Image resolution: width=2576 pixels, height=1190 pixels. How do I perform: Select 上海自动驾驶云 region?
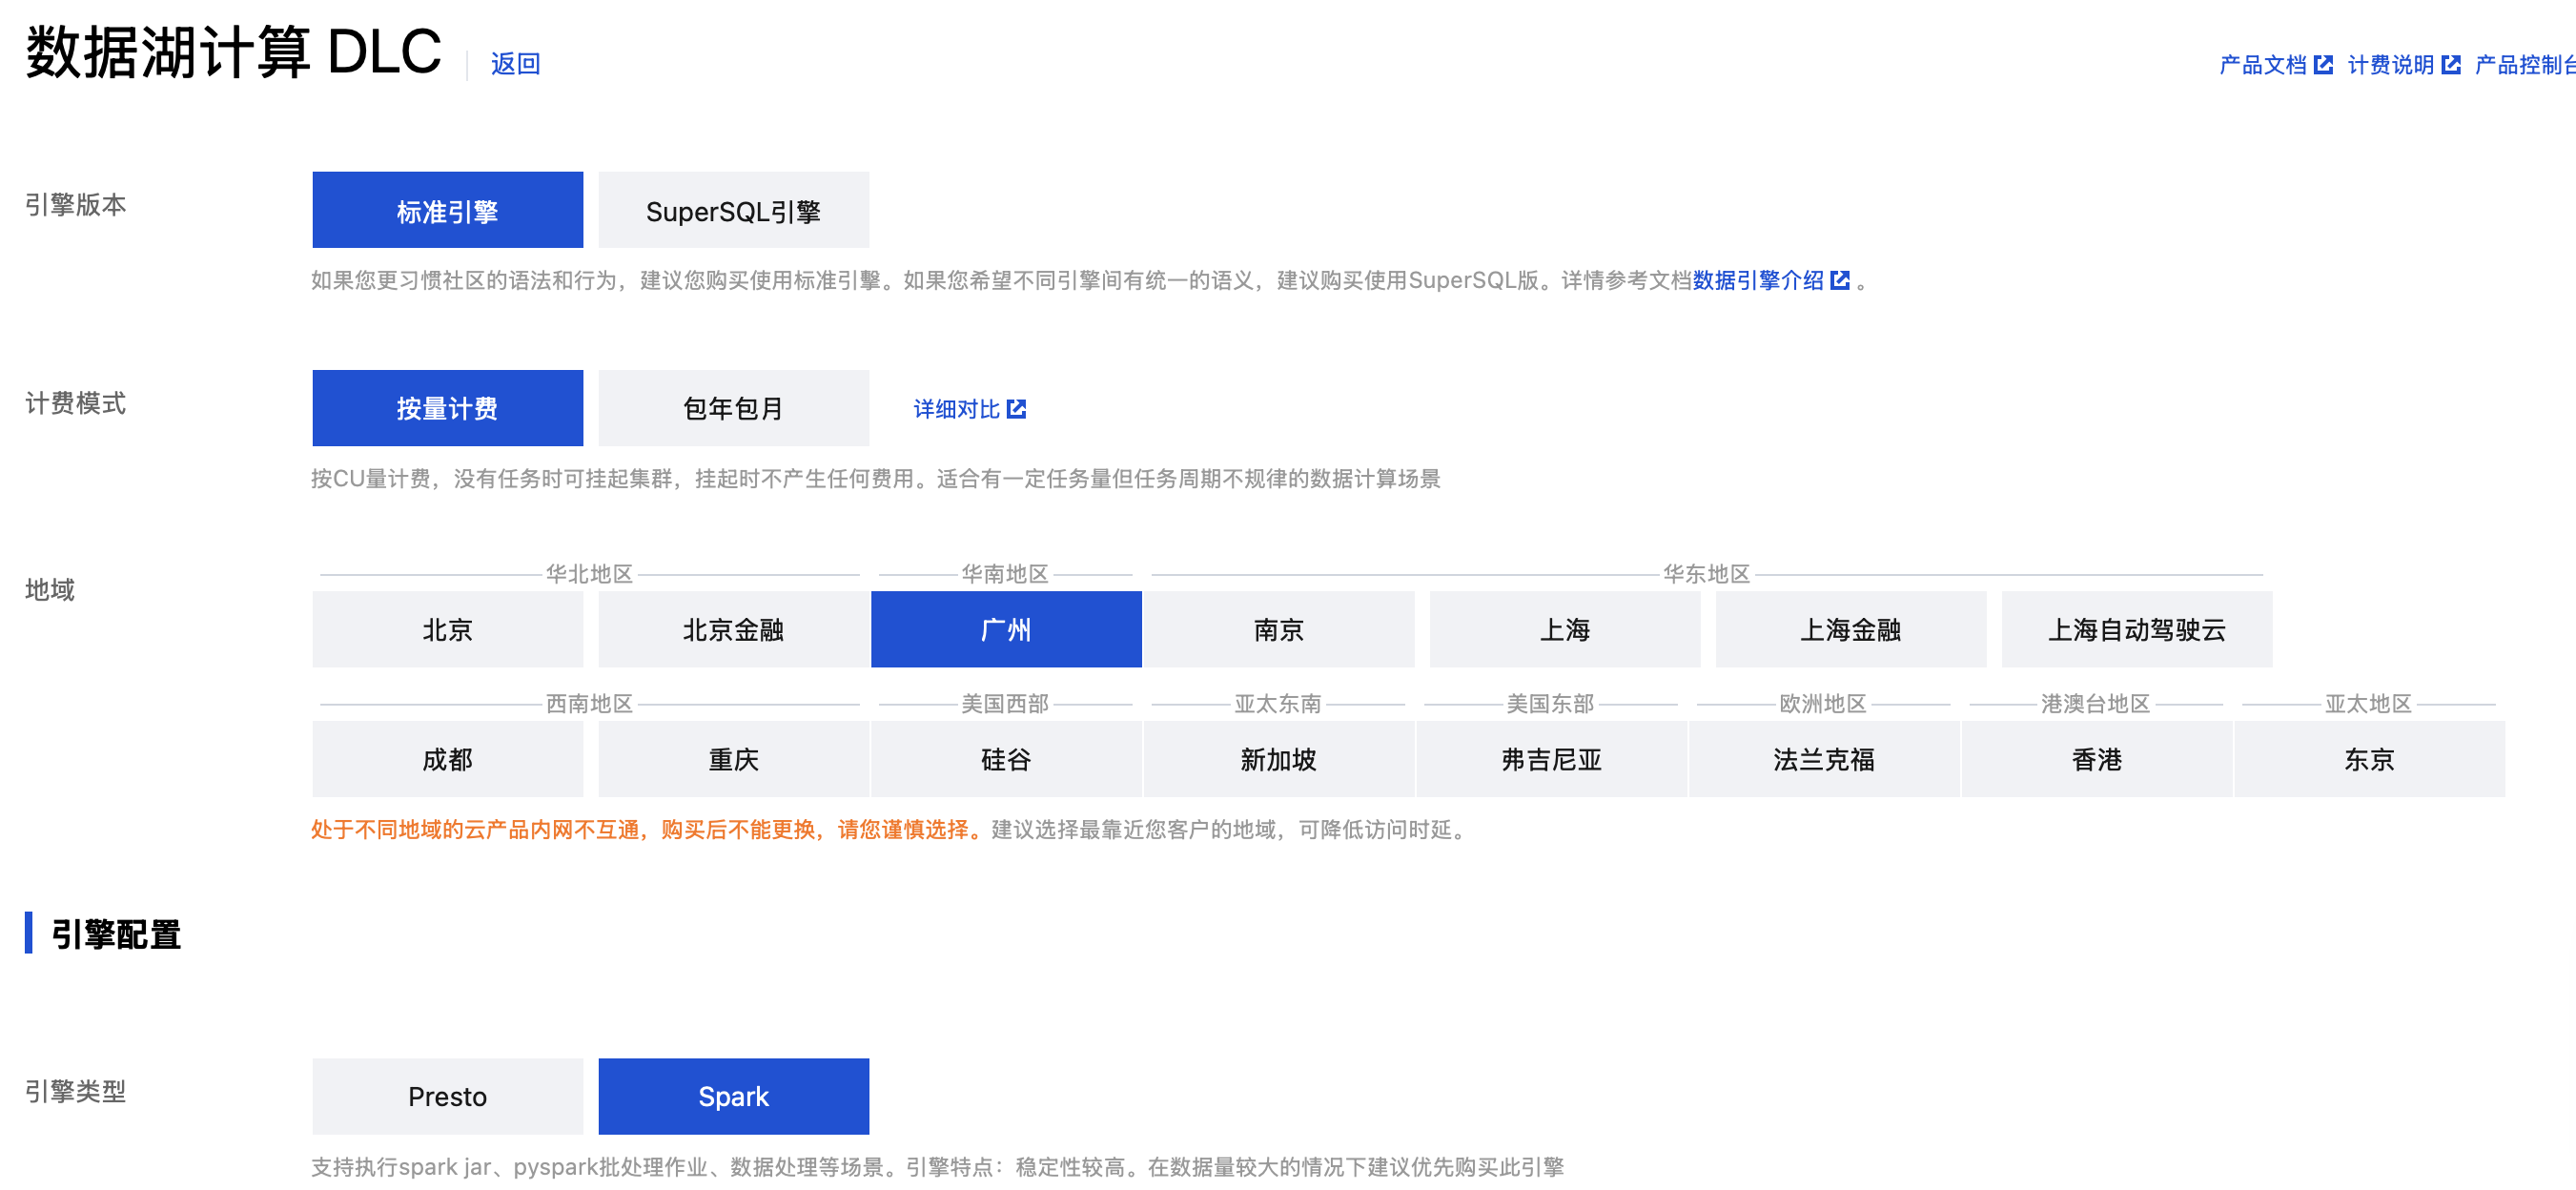pyautogui.click(x=2137, y=629)
